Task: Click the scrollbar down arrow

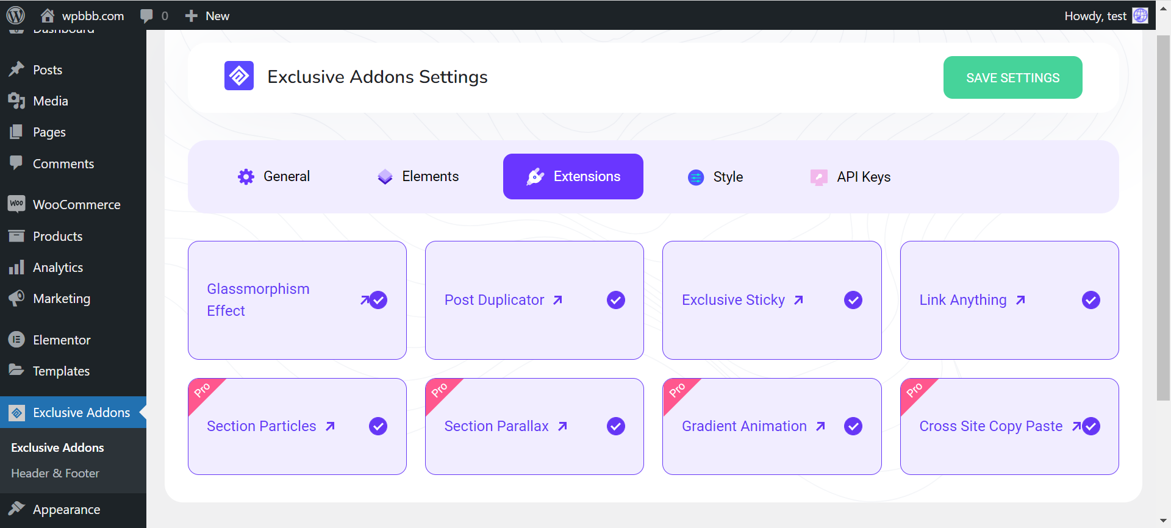Action: click(x=1163, y=521)
